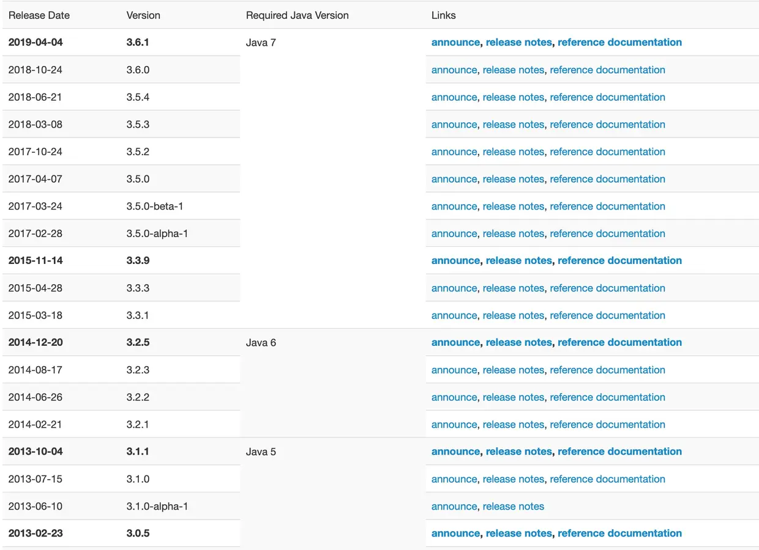Select the Java 7 required version cell

333,178
